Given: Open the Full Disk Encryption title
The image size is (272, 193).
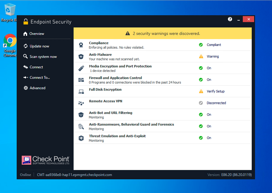Looking at the screenshot, I should pyautogui.click(x=105, y=90).
